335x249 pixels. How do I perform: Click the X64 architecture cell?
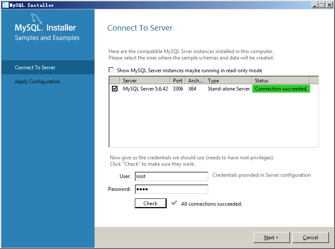click(x=192, y=89)
